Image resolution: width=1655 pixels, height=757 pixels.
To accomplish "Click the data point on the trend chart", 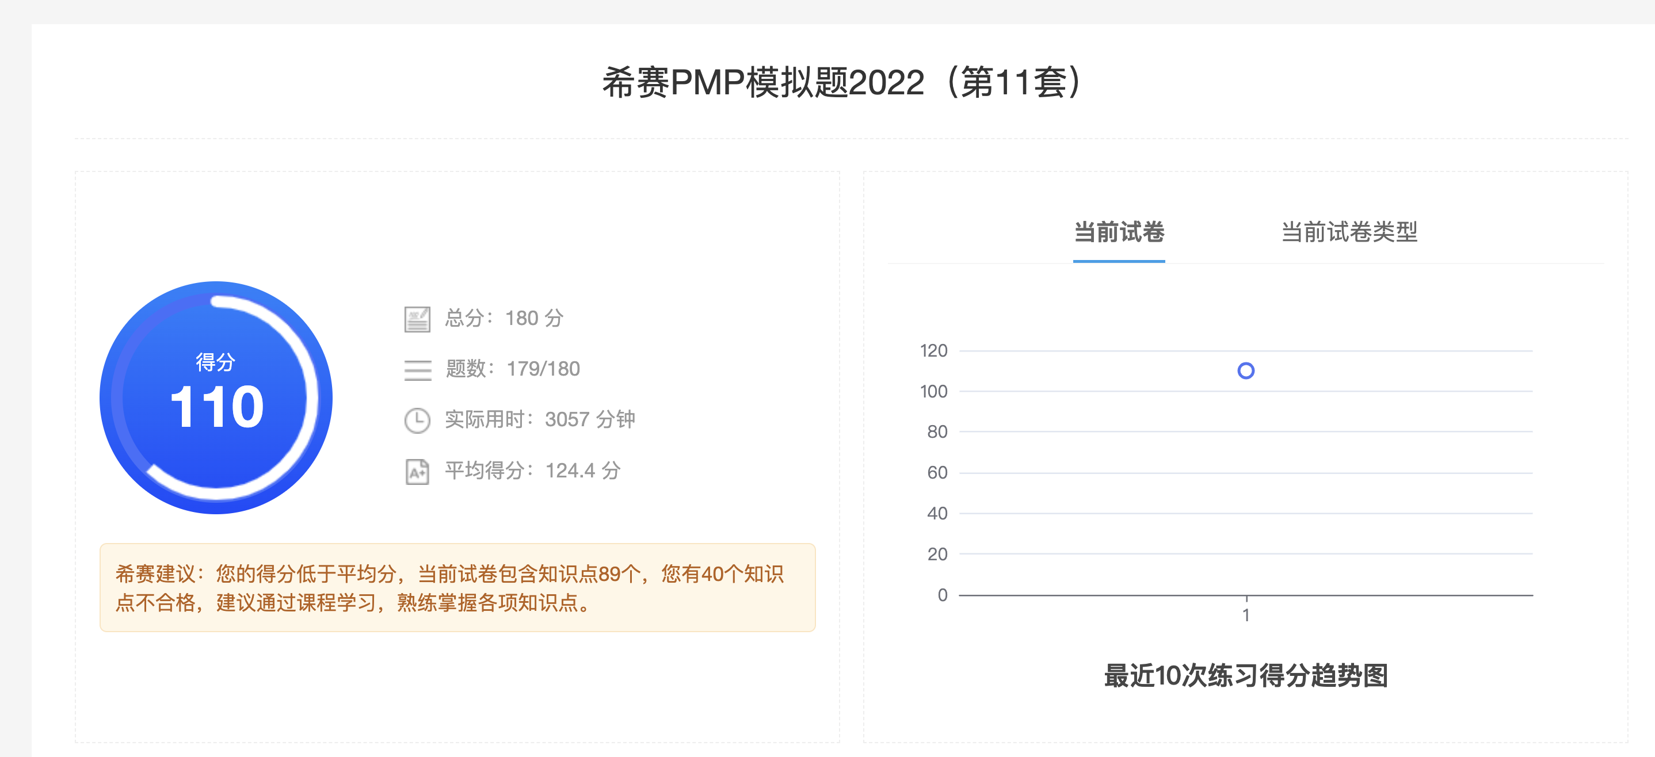I will tap(1246, 370).
